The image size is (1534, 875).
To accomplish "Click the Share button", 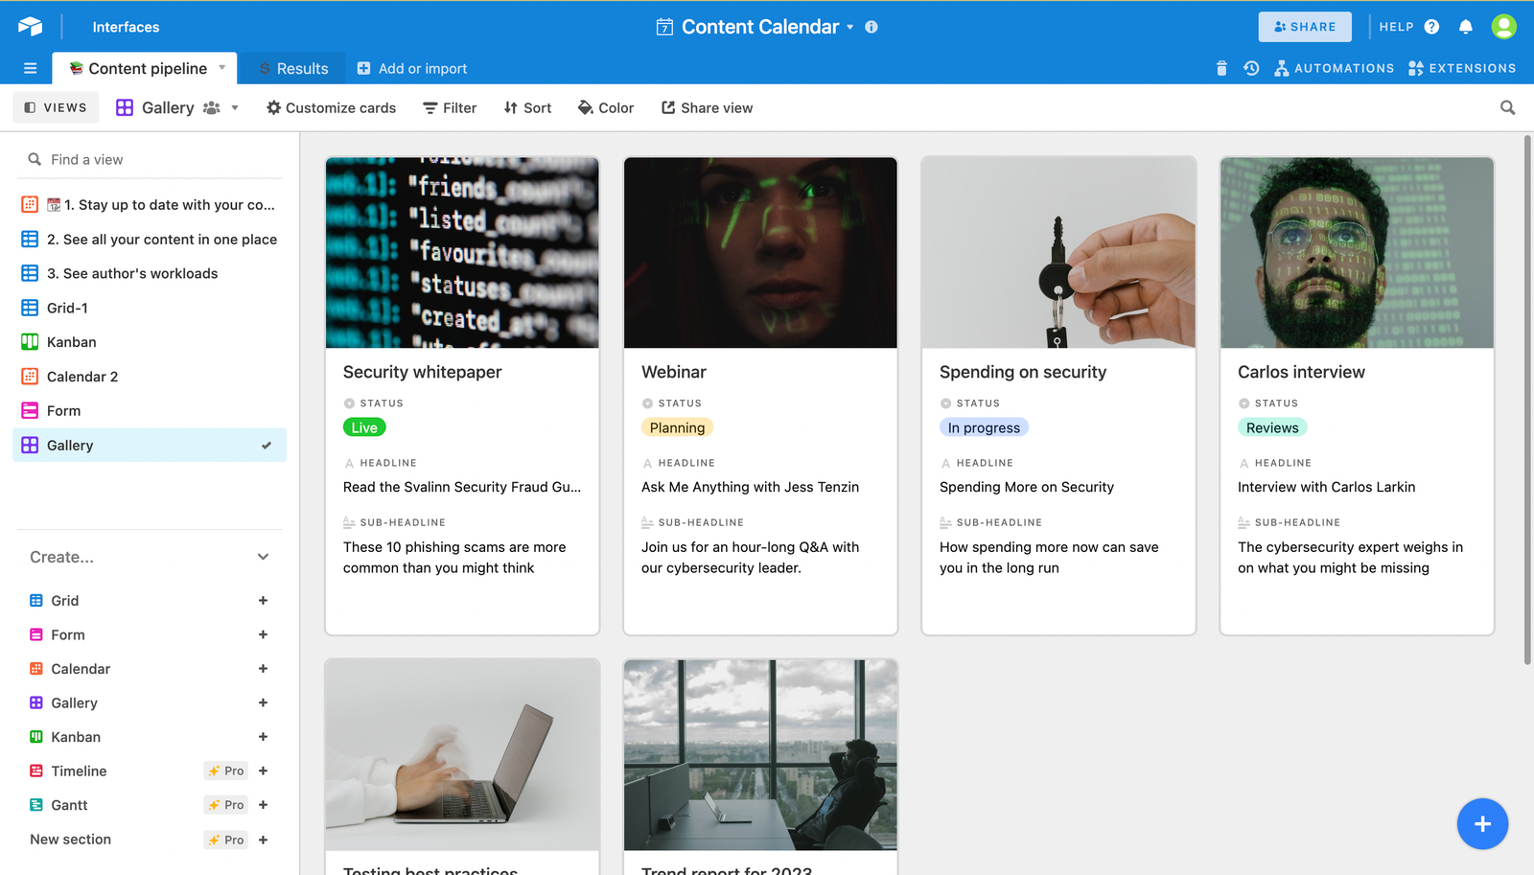I will click(x=1305, y=27).
